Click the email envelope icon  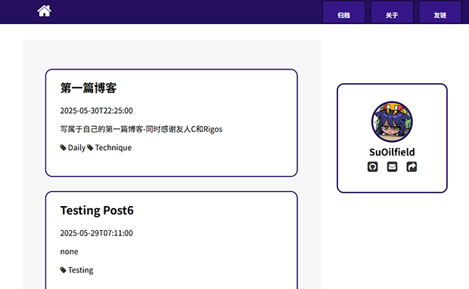coord(392,167)
